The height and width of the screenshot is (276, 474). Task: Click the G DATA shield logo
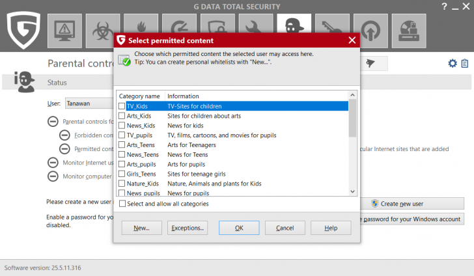click(x=23, y=30)
